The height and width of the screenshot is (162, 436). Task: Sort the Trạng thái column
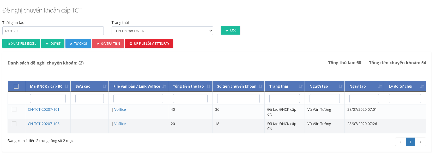(301, 87)
